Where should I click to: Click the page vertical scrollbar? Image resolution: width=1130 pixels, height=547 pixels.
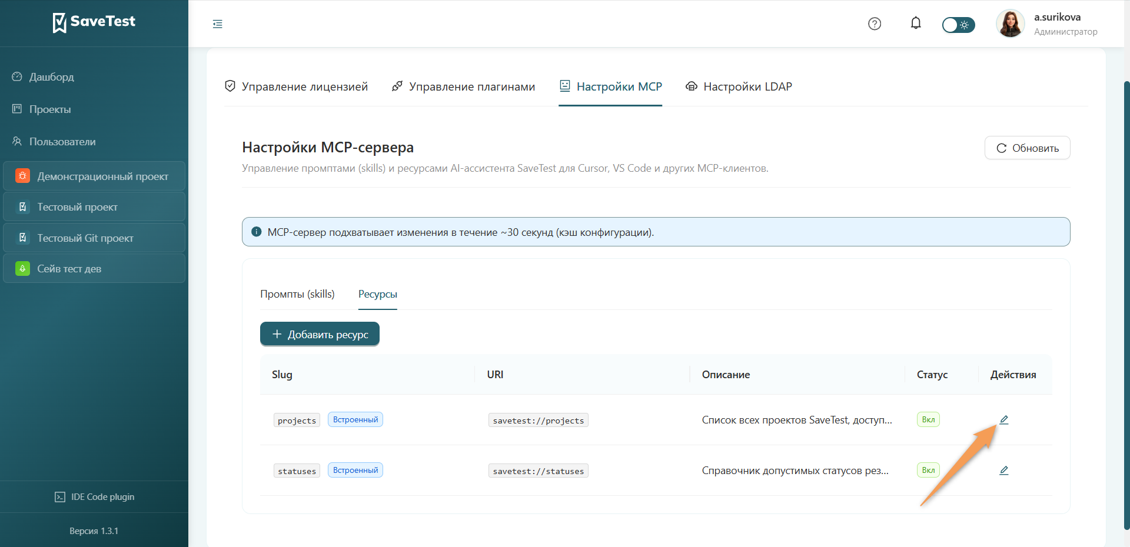(x=1126, y=306)
